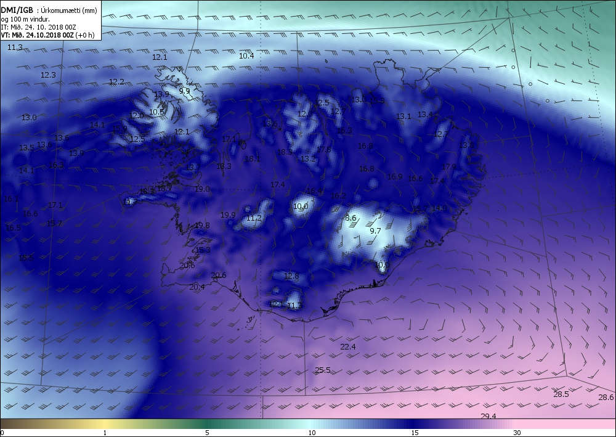The height and width of the screenshot is (437, 616).
Task: Click the 13.2 value on the map
Action: (x=308, y=159)
